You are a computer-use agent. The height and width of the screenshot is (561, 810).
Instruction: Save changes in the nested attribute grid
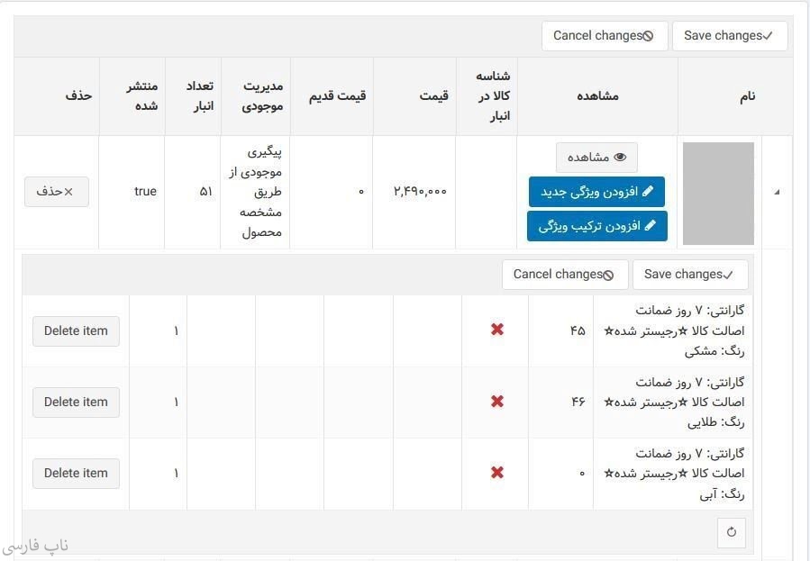689,275
